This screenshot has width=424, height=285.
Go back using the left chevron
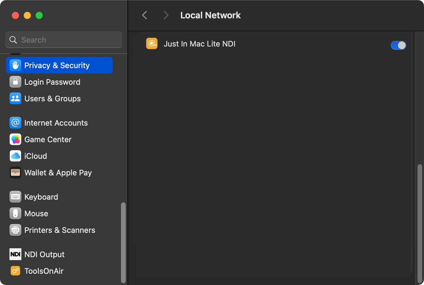145,15
